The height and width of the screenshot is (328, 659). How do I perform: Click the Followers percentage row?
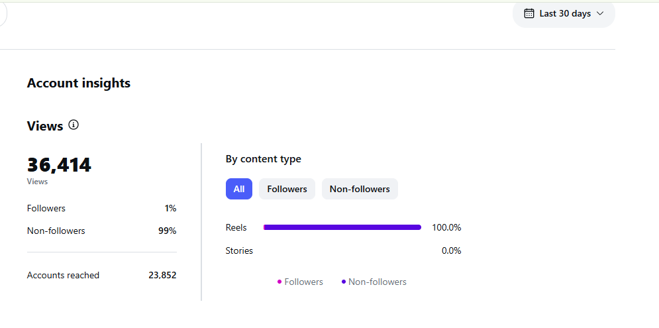[102, 208]
